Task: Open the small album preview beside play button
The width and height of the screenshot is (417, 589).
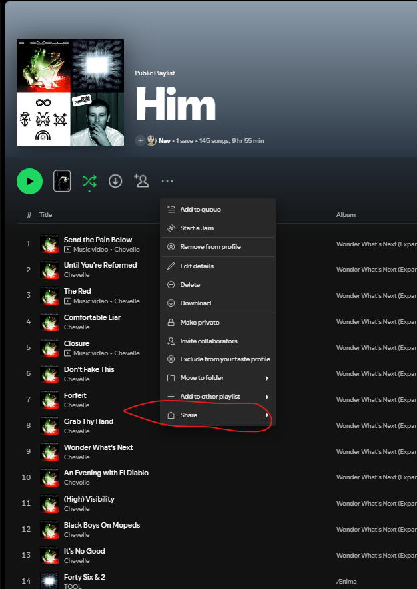Action: coord(62,181)
